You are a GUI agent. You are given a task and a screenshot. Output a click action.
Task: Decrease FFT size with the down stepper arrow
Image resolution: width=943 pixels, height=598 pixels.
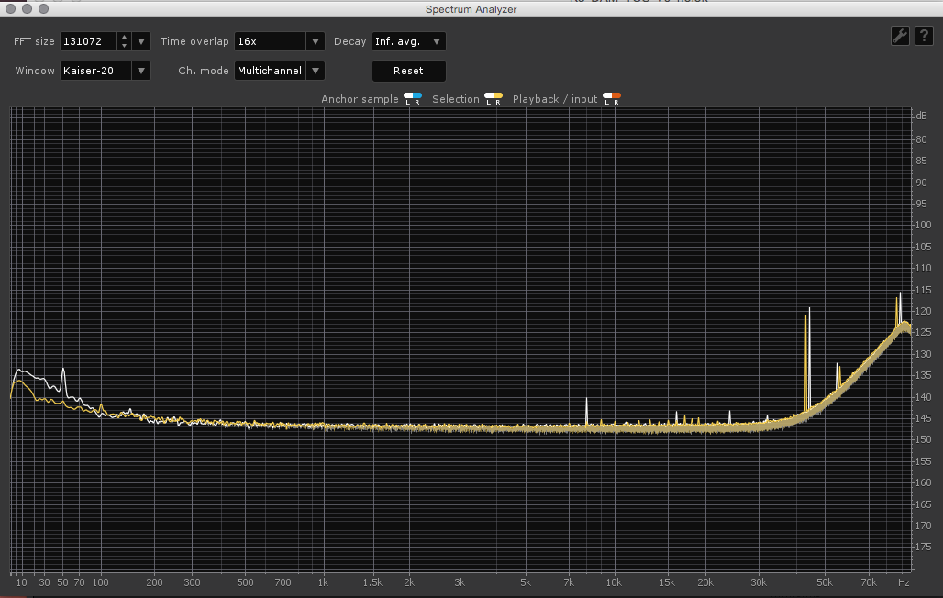[125, 46]
